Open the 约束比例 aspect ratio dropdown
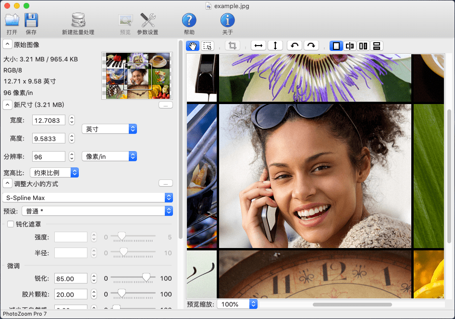455x319 pixels. tap(54, 173)
